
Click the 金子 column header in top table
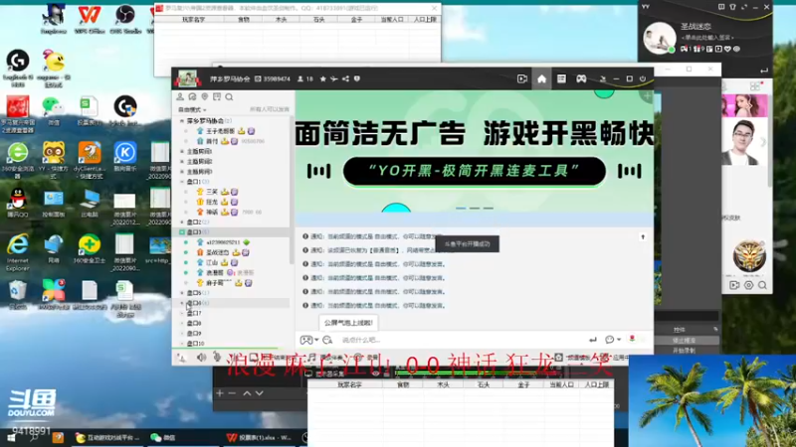(x=356, y=19)
